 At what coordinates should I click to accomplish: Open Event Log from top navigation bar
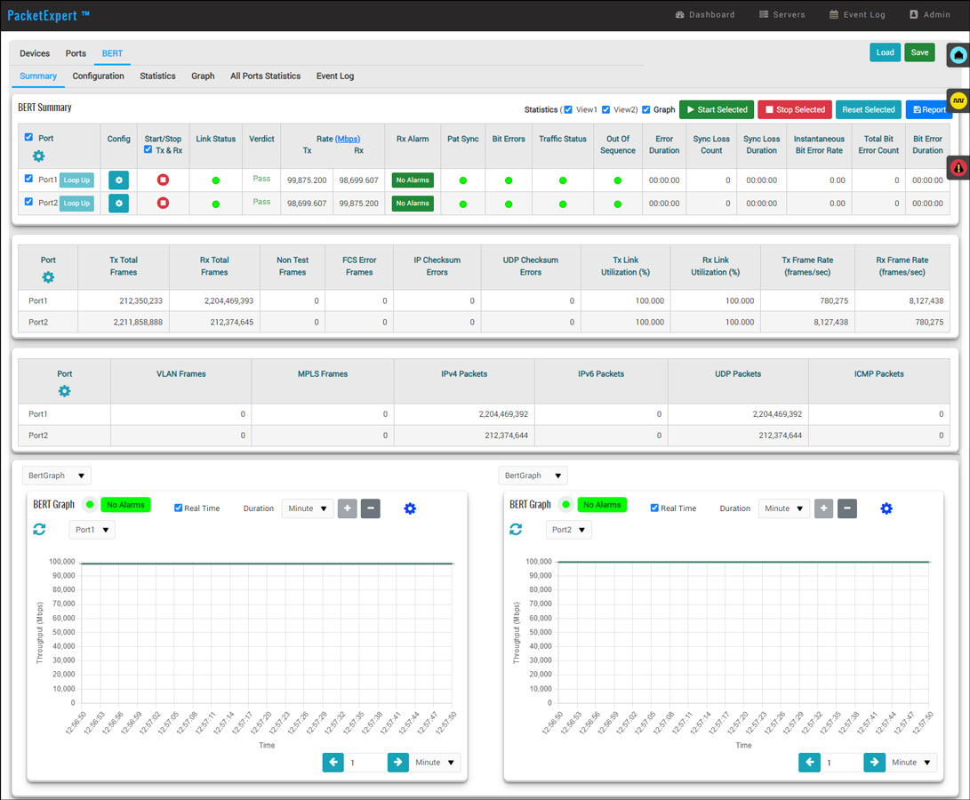tap(857, 14)
